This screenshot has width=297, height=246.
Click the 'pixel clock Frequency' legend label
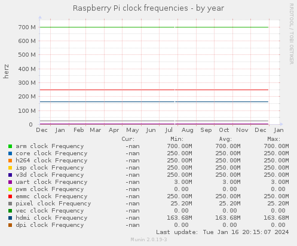point(53,204)
